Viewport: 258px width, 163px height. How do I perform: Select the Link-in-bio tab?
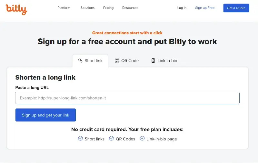[x=164, y=61]
